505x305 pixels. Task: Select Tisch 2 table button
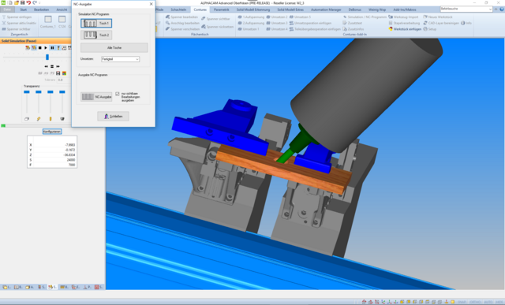click(x=96, y=35)
